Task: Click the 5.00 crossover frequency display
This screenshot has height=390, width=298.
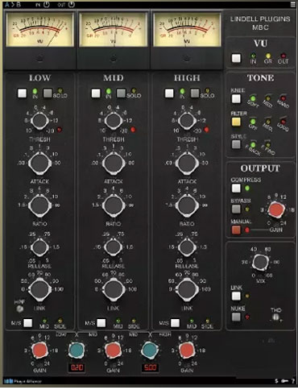Action: click(150, 367)
